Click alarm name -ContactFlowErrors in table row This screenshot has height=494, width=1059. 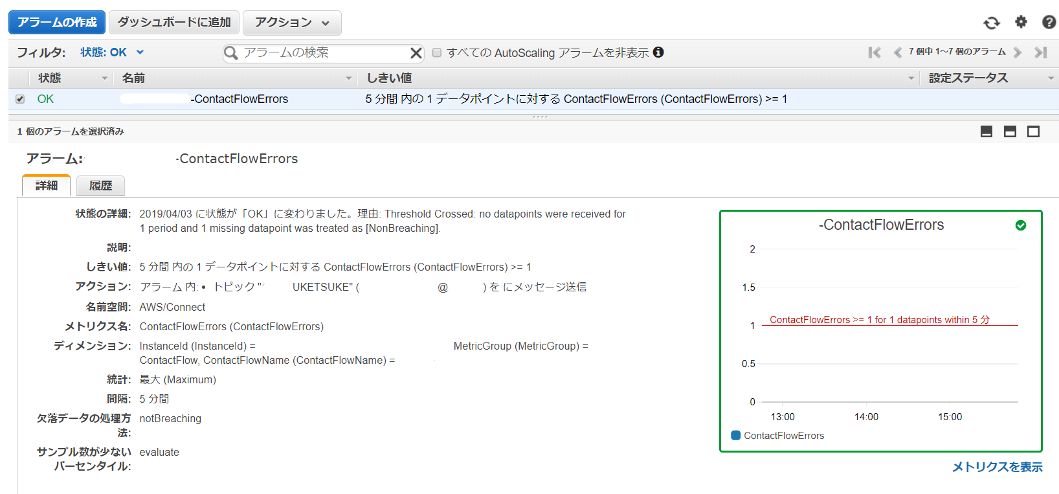tap(240, 99)
